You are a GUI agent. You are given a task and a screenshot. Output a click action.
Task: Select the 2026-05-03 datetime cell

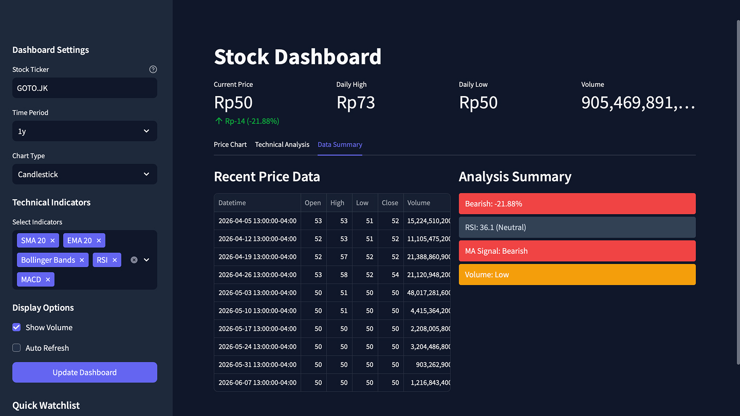[257, 293]
